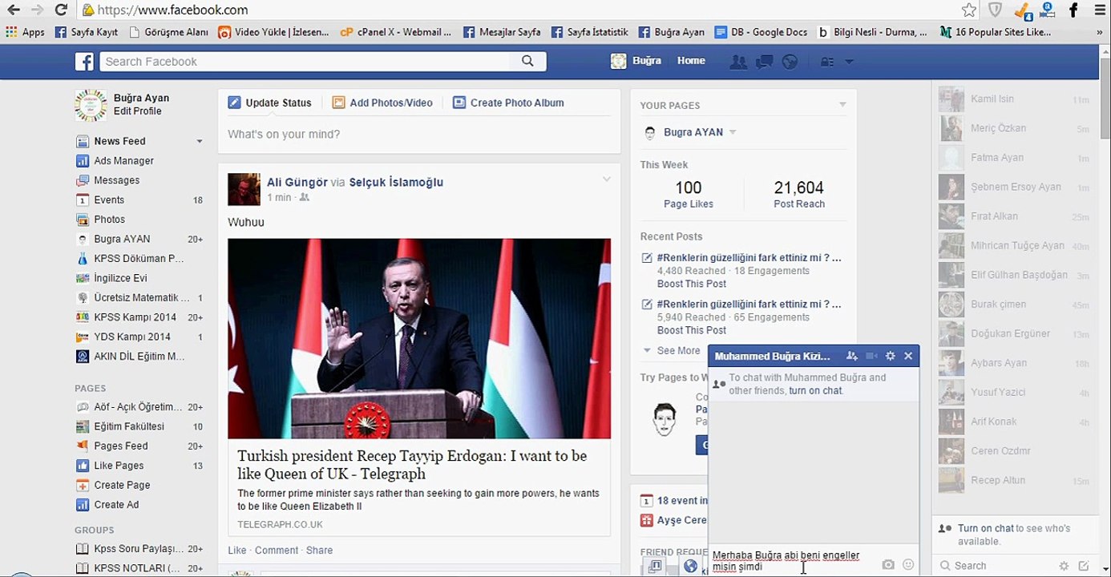Open the DB - Google Docs bookmark

pos(761,32)
